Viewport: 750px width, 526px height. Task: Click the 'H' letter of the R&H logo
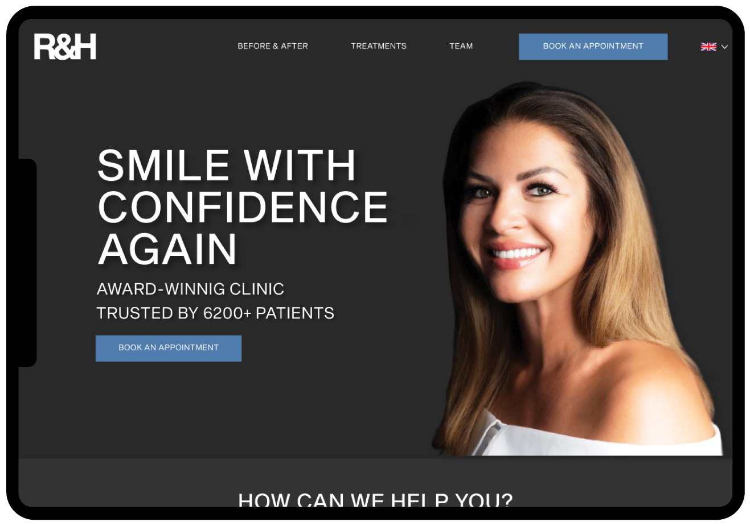point(85,47)
